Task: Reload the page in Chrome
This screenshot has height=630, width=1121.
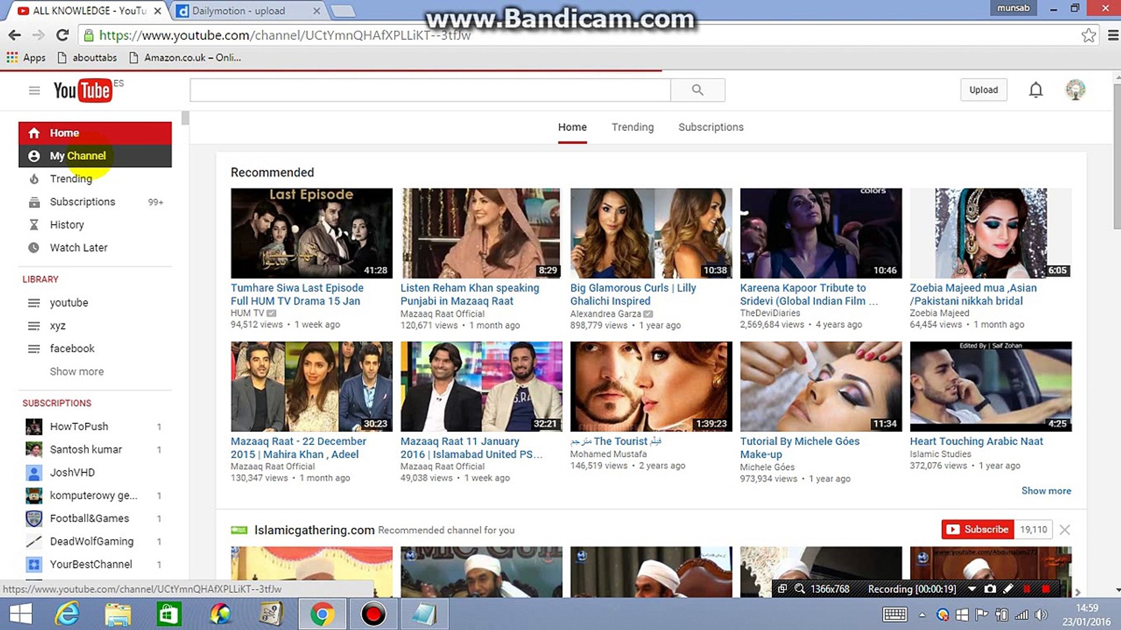Action: click(62, 35)
